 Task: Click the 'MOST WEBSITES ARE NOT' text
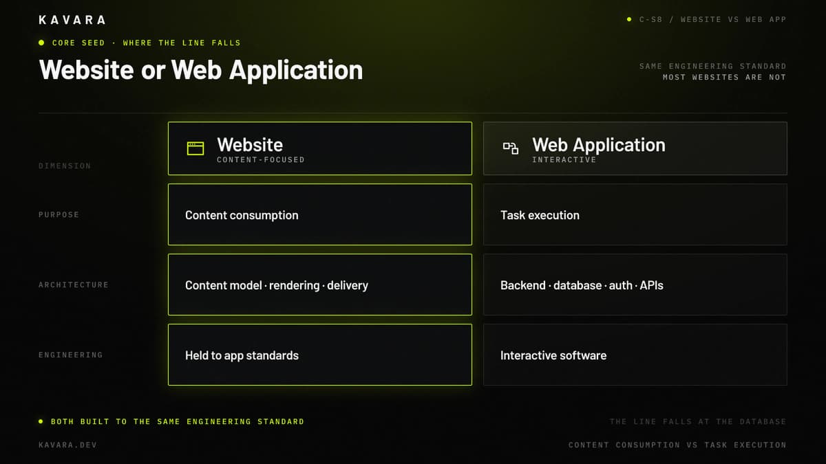click(725, 77)
